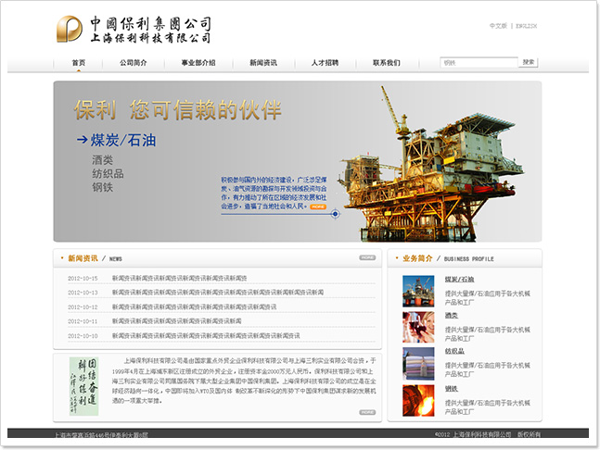Open the news item dated 2012-10-12
Image resolution: width=600 pixels, height=450 pixels.
(x=194, y=306)
